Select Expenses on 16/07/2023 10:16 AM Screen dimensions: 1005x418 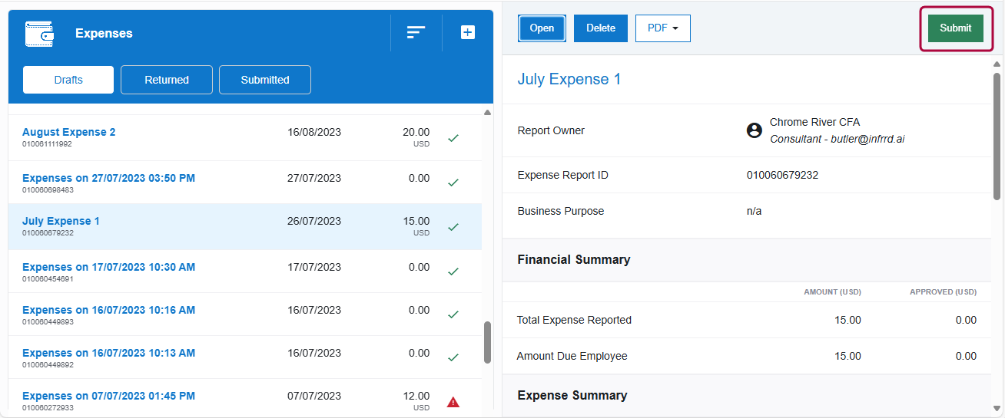pos(108,310)
